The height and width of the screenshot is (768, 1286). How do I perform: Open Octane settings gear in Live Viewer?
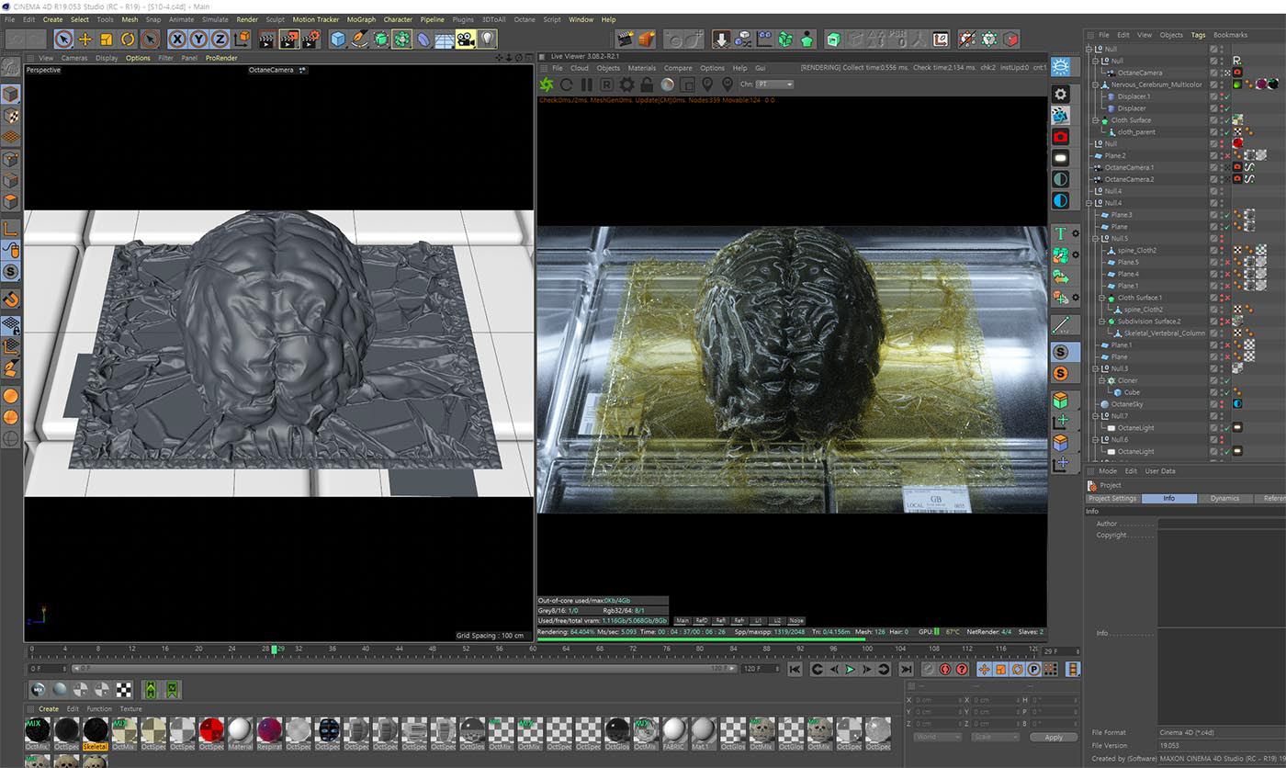(627, 85)
